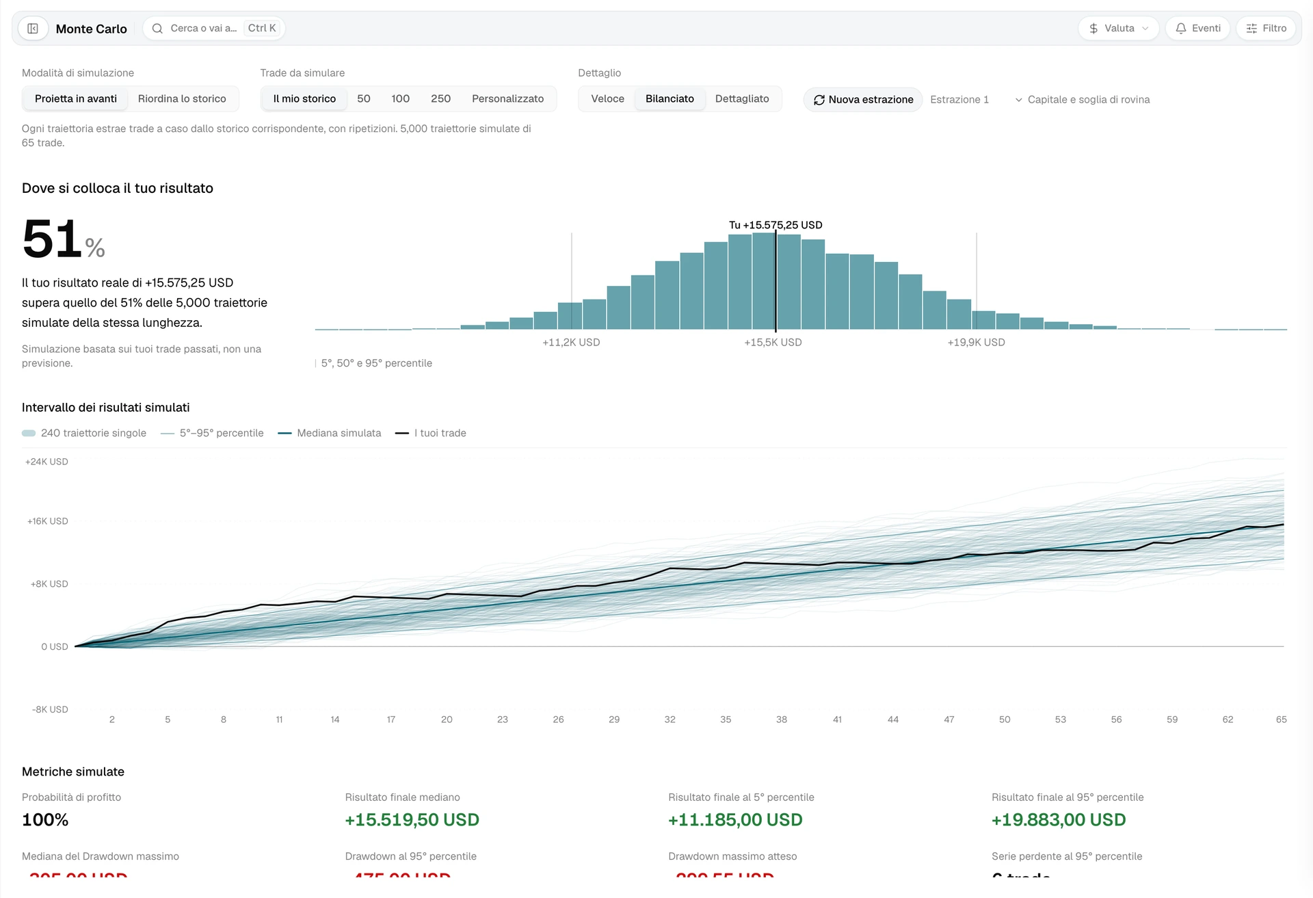Click the +11.185,00 USD percentile value
1313x898 pixels.
(735, 820)
